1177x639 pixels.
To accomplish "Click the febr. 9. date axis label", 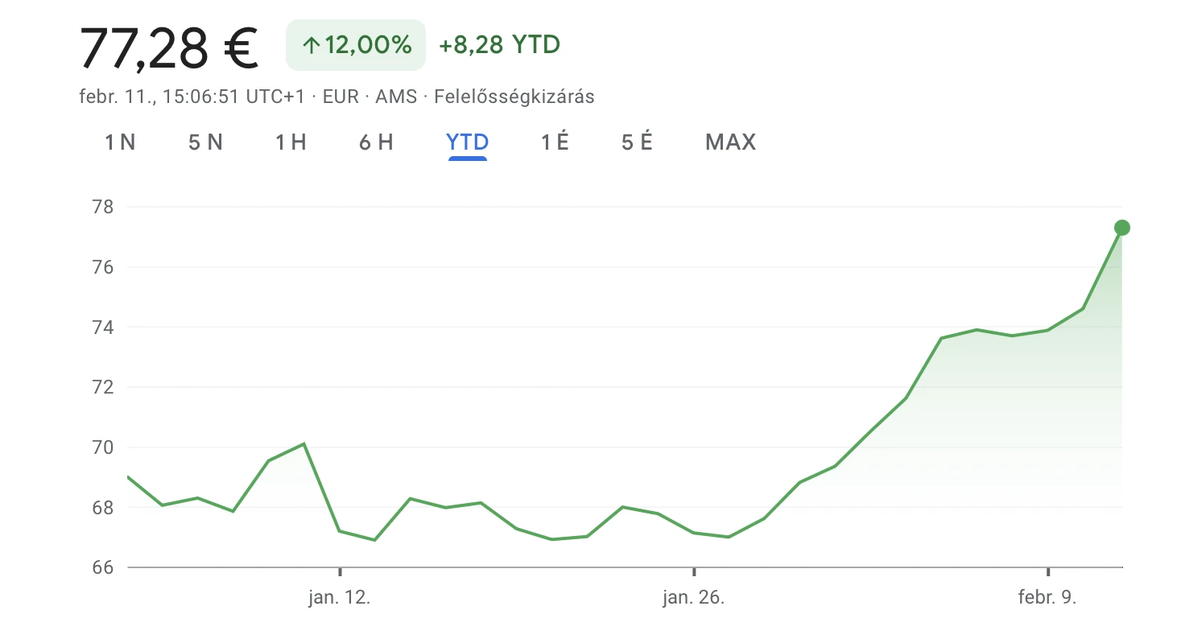I will point(1047,598).
